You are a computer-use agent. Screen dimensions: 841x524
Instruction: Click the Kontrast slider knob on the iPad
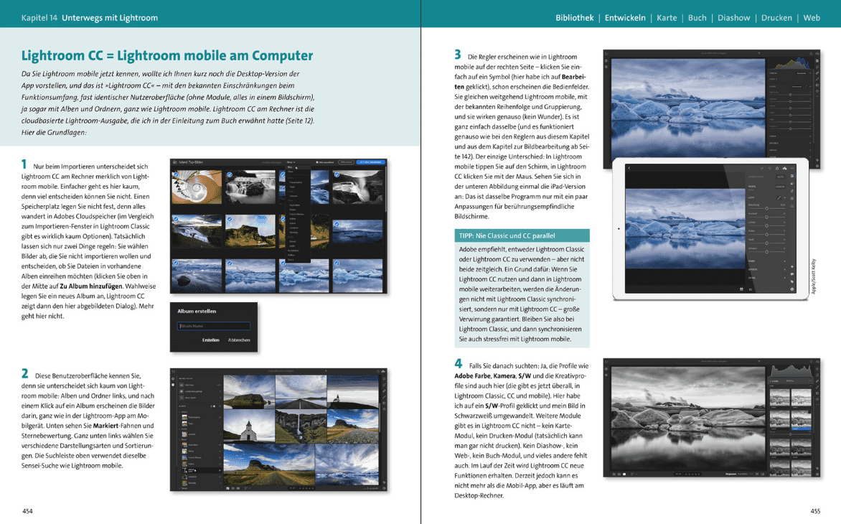pyautogui.click(x=767, y=217)
